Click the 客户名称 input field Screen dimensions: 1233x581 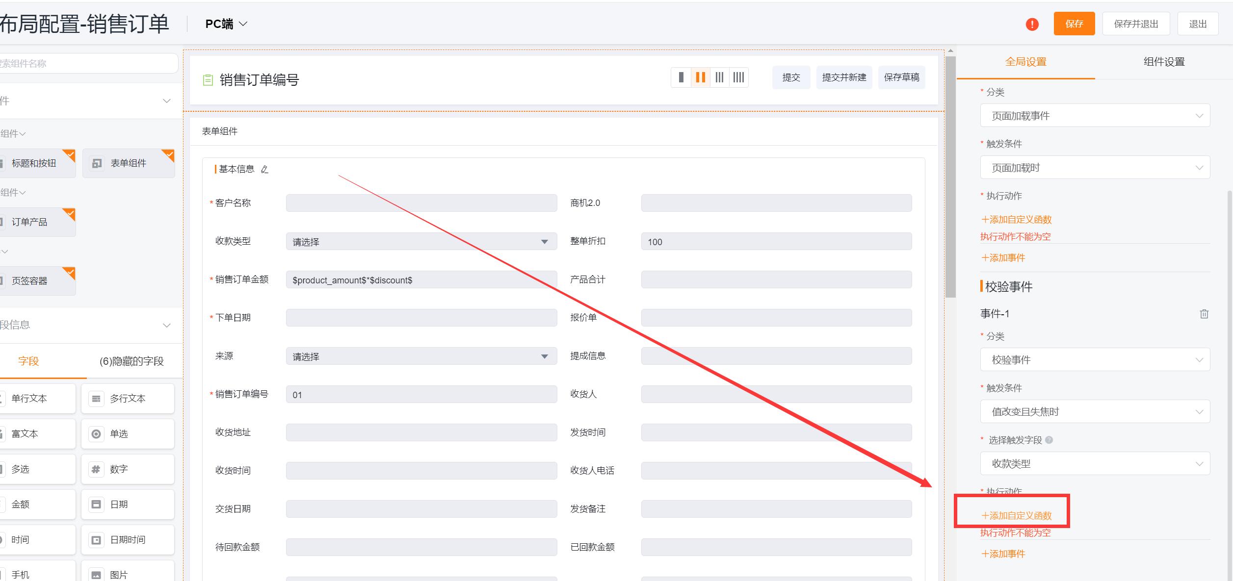click(421, 203)
